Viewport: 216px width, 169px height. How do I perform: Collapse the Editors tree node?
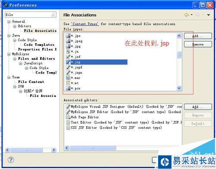[x=15, y=26]
